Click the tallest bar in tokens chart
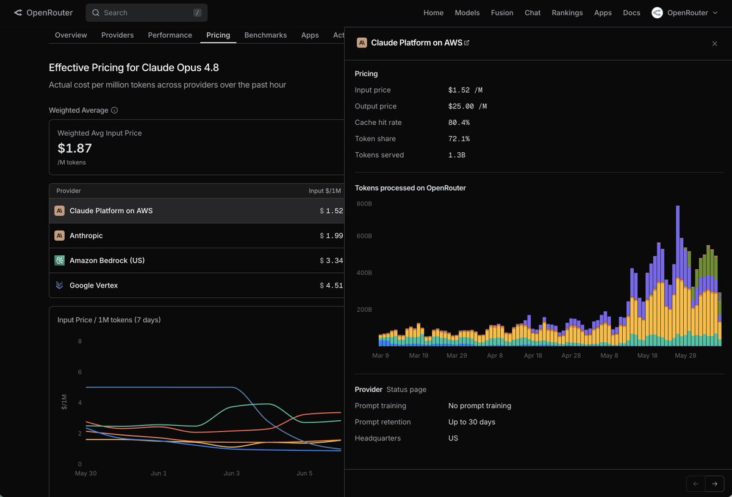The image size is (732, 497). [x=678, y=276]
